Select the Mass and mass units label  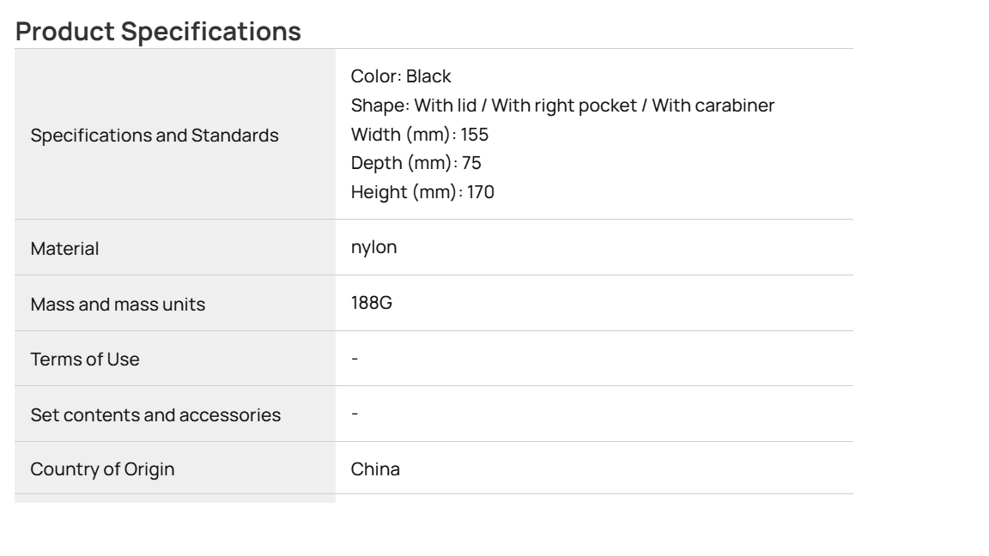pos(118,305)
